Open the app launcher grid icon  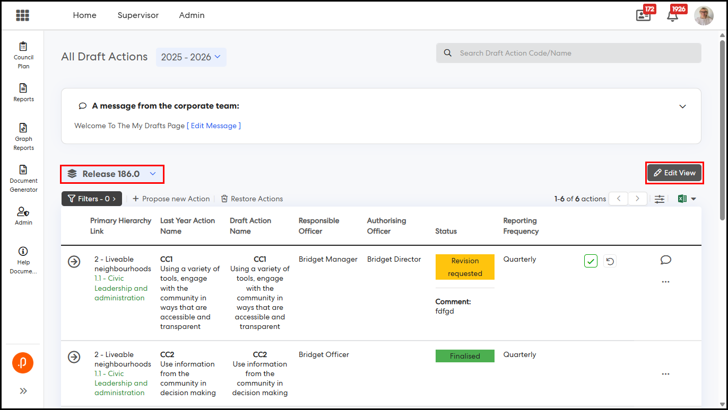(22, 15)
